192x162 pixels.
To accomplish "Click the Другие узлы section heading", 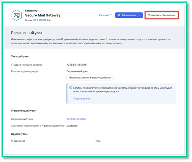I will pyautogui.click(x=19, y=134).
